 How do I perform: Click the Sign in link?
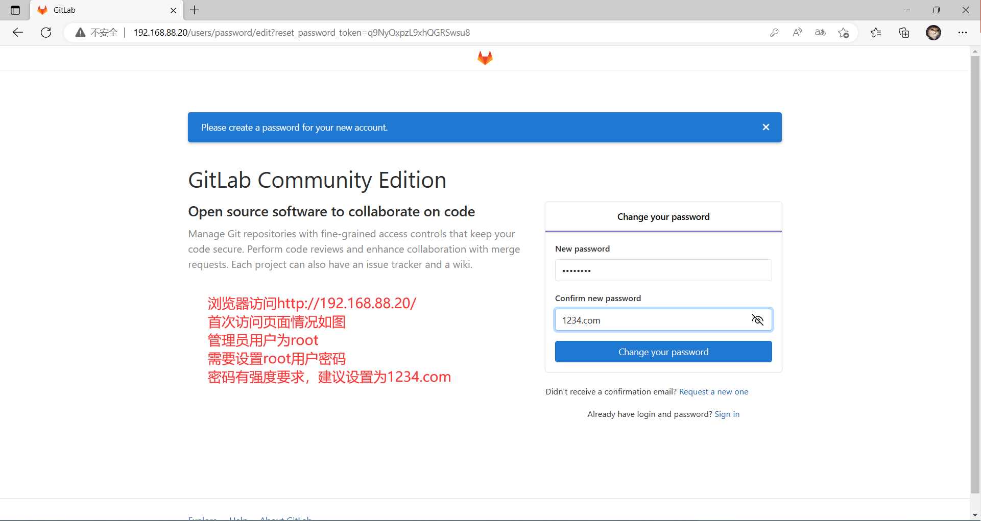click(x=727, y=414)
